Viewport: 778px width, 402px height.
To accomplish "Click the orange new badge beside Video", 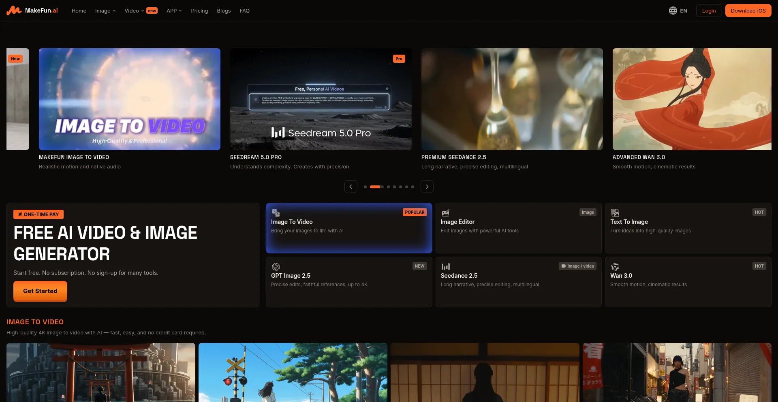I will [x=152, y=11].
